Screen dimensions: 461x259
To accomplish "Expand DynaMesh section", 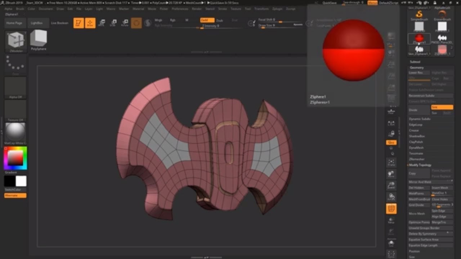I will point(416,147).
